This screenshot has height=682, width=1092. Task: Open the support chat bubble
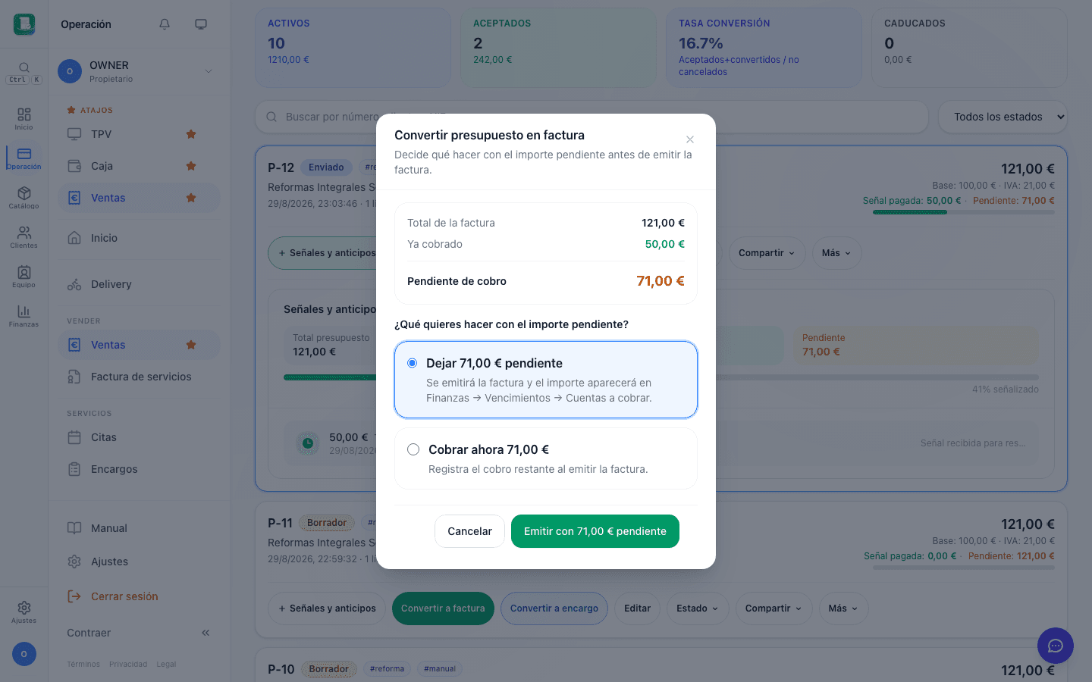click(x=1056, y=646)
